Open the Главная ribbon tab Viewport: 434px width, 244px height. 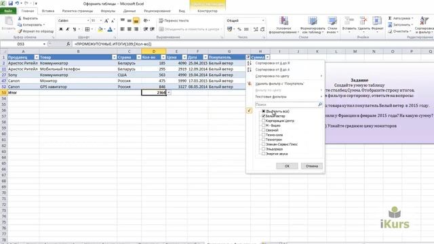pyautogui.click(x=28, y=11)
